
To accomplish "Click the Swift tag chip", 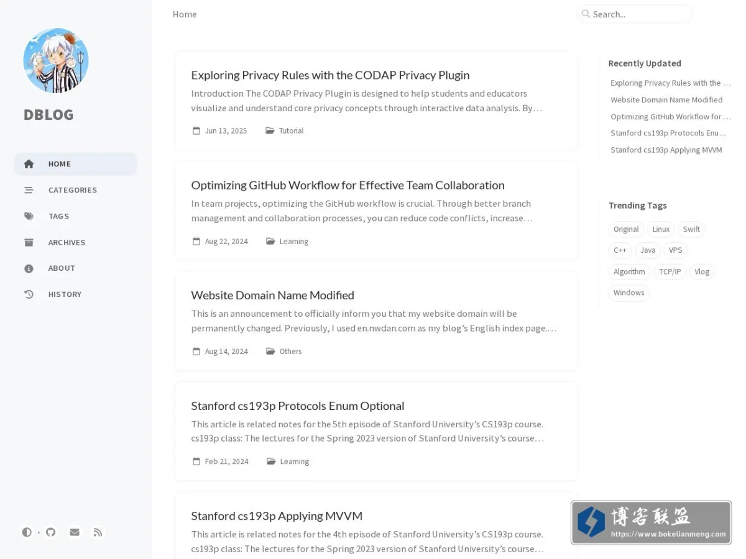I will 691,229.
